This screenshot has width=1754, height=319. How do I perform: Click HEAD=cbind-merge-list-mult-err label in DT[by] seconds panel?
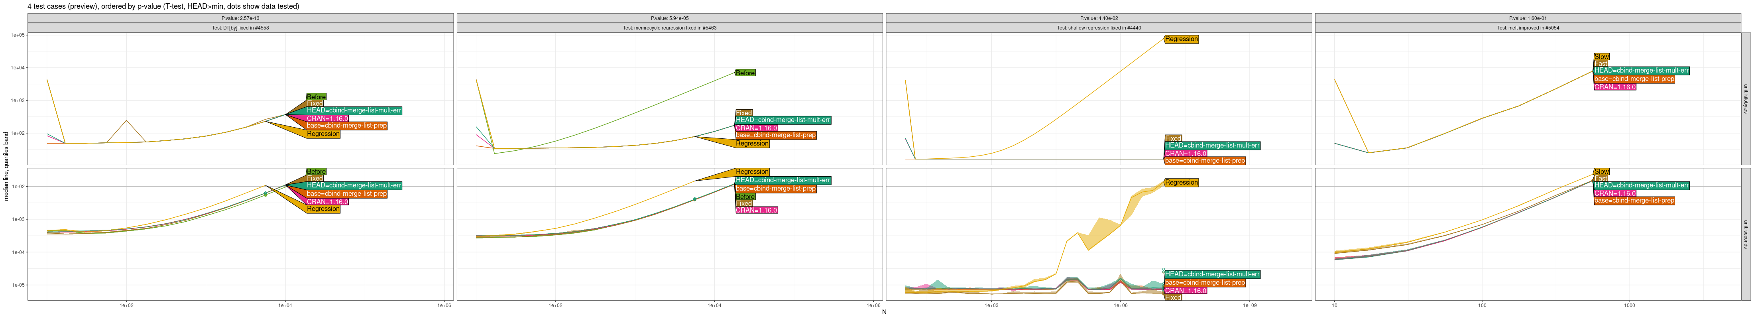point(354,185)
